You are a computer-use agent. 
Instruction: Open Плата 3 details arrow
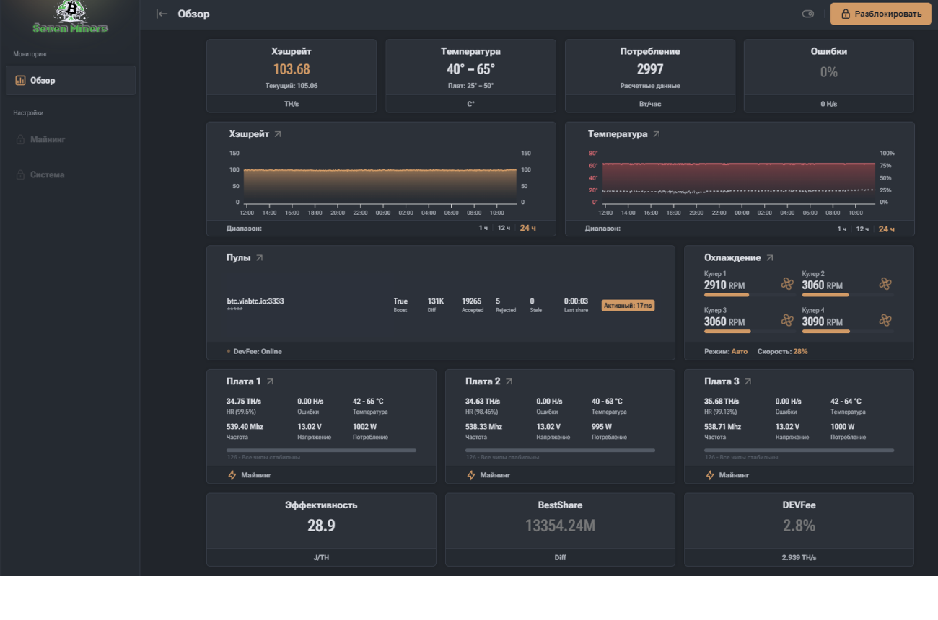tap(748, 381)
